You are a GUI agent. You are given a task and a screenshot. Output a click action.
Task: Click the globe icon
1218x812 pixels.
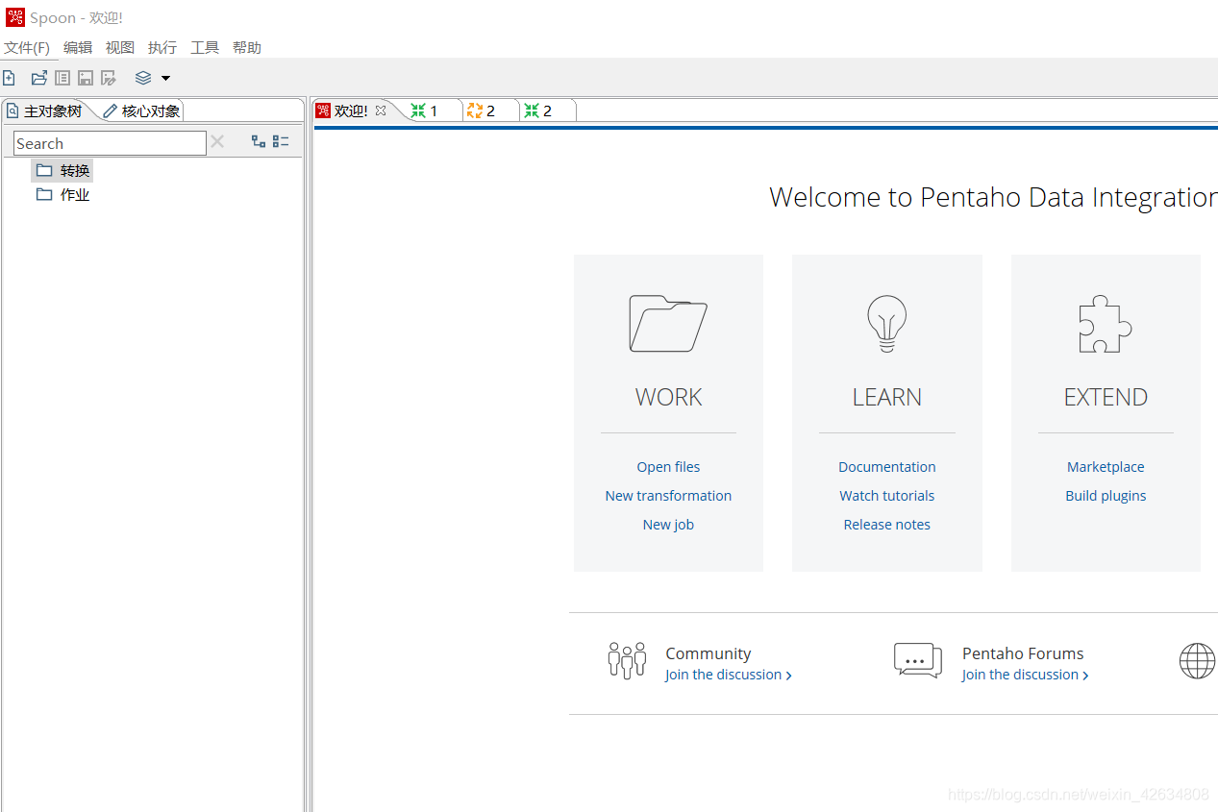1198,661
